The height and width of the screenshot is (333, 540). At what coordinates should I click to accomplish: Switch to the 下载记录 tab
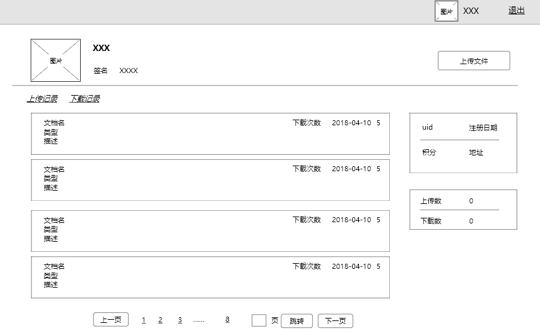[85, 99]
